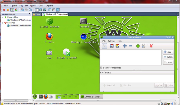Take a snapshot with the snapshot clock icon

coord(22,10)
